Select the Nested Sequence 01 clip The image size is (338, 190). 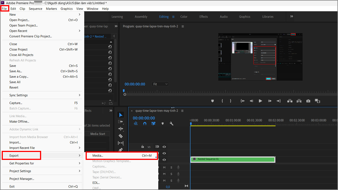[x=233, y=159]
